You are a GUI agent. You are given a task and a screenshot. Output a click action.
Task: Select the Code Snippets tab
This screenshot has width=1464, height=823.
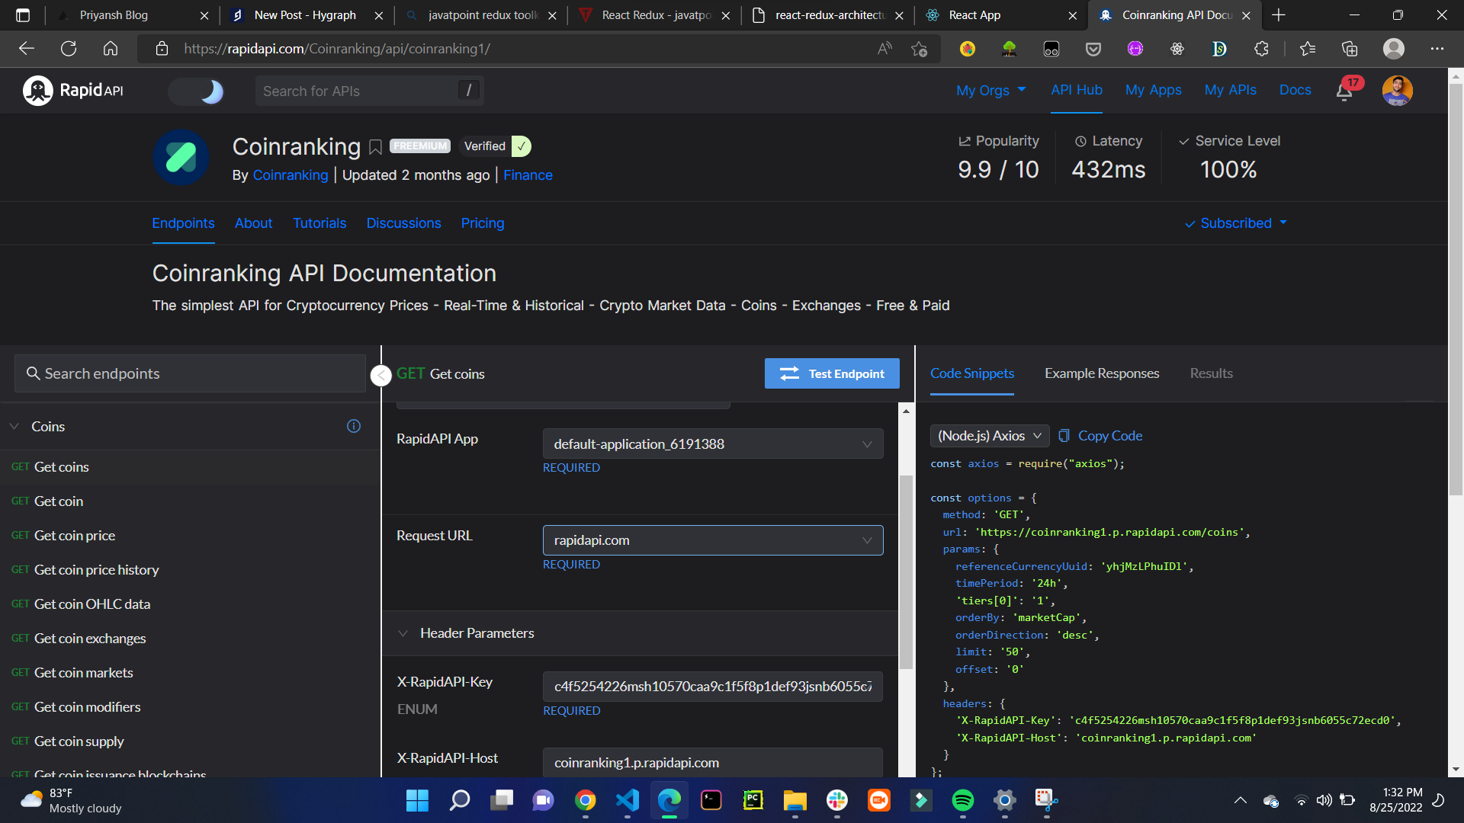(x=972, y=373)
